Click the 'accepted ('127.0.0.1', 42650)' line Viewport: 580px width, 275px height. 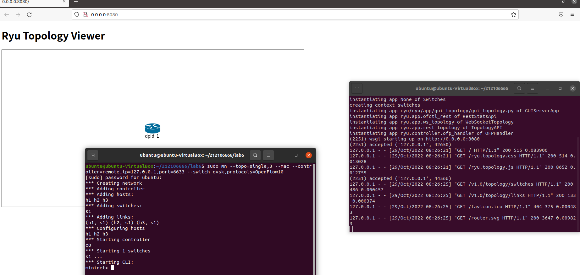pyautogui.click(x=400, y=145)
